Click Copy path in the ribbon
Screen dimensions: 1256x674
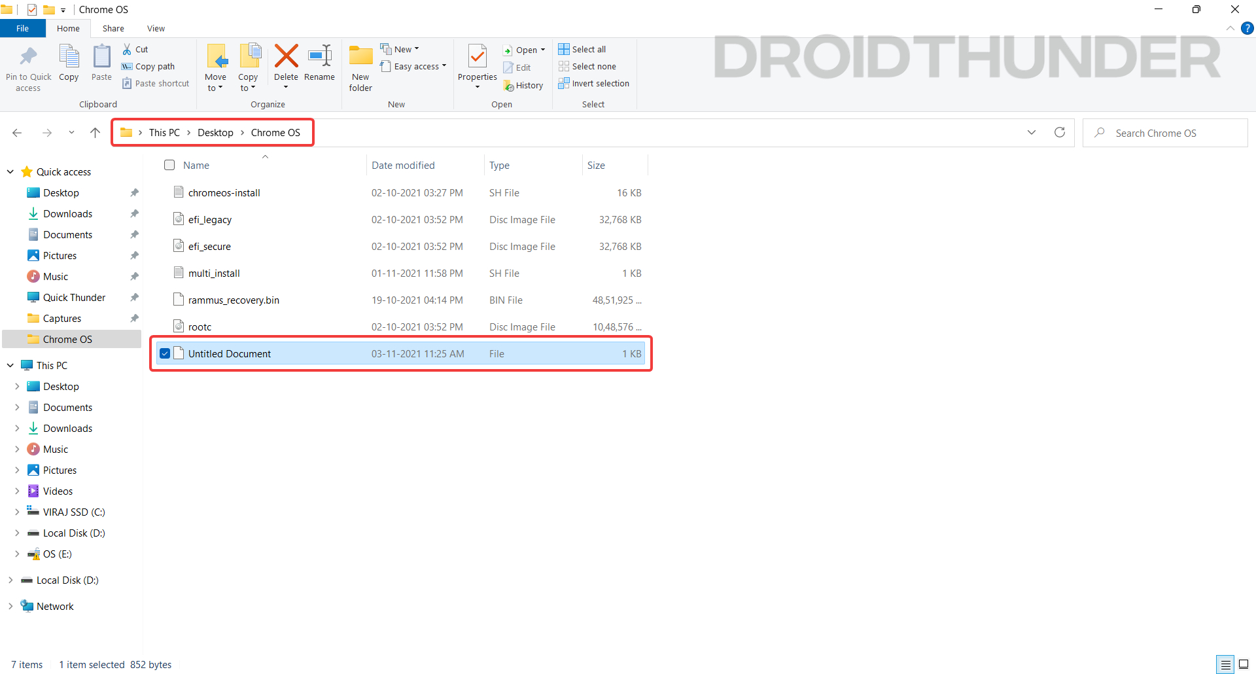(x=148, y=66)
